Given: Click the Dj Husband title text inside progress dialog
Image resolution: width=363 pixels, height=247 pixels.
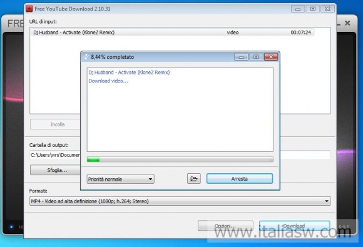Looking at the screenshot, I should [129, 73].
